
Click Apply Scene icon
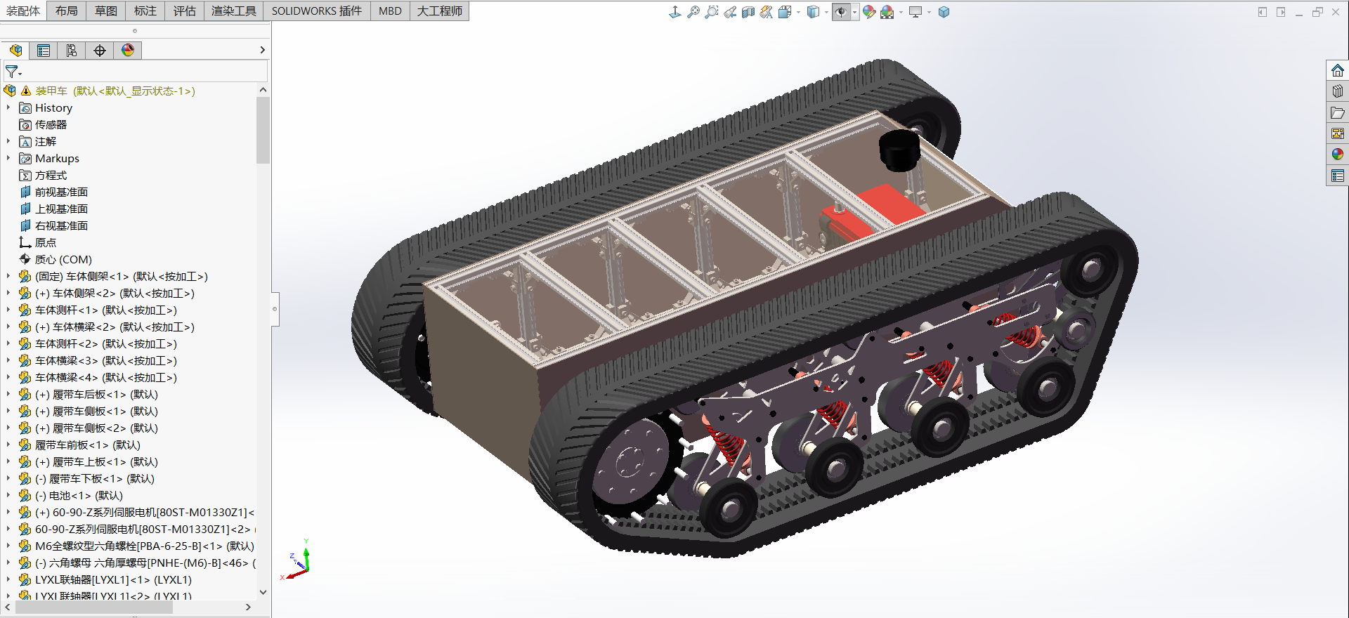coord(887,12)
